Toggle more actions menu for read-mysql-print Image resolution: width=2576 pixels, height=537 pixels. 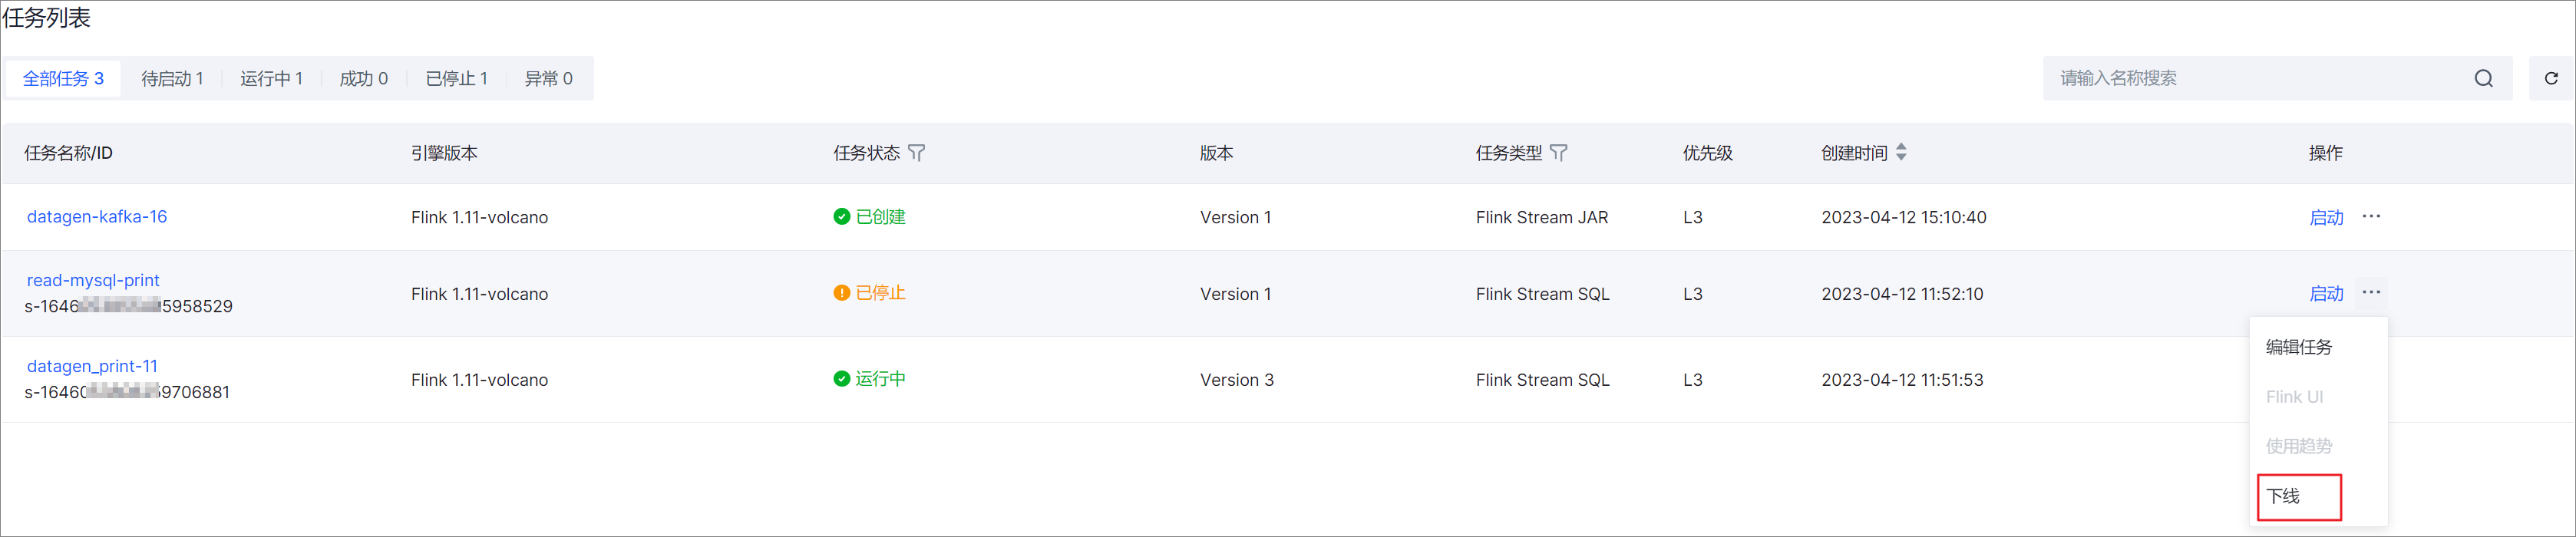coord(2371,293)
